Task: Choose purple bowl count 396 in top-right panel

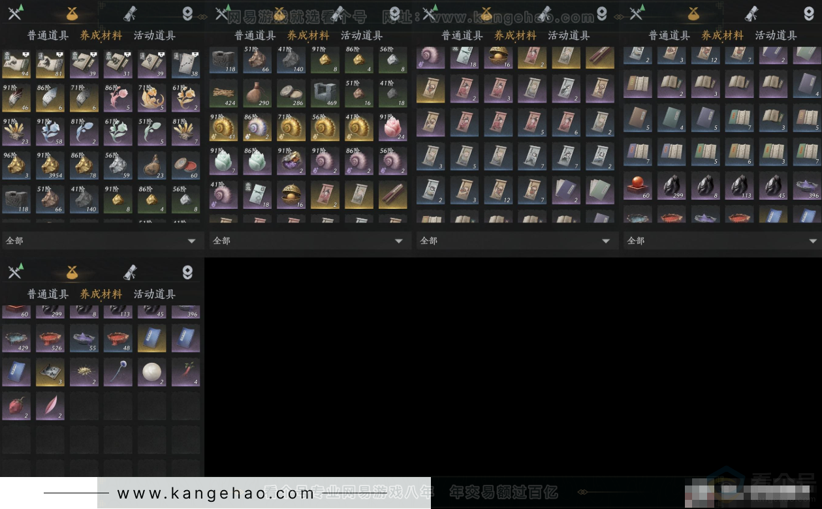Action: click(807, 185)
